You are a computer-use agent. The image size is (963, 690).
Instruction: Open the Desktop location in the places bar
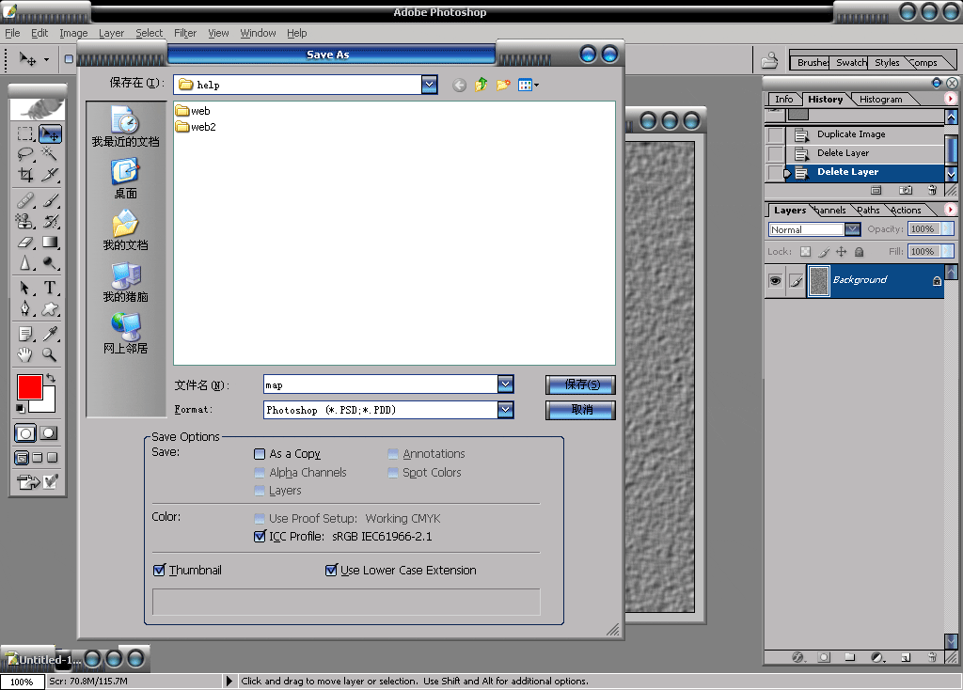point(125,179)
